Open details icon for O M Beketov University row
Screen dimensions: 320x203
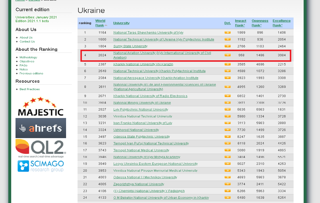[228, 198]
